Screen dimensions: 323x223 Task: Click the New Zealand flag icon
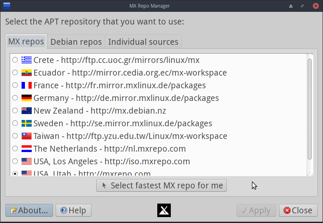pyautogui.click(x=27, y=111)
